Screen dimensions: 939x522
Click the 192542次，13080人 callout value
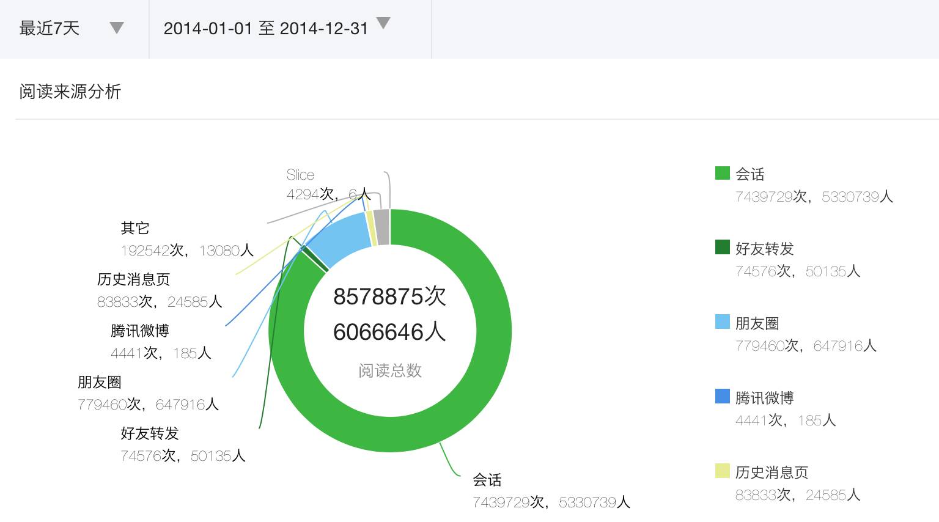pos(187,251)
